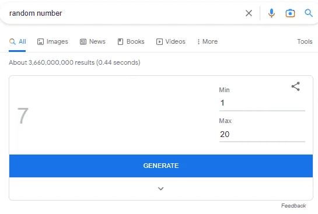Select the All tab
318x214 pixels.
[x=18, y=41]
